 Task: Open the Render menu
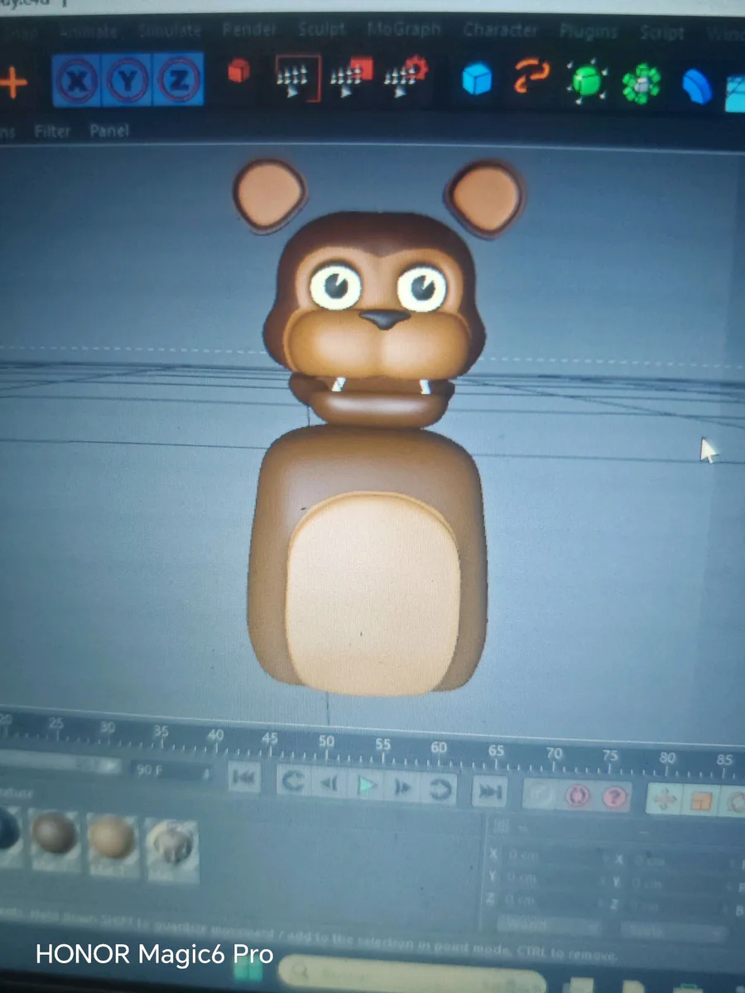click(249, 30)
